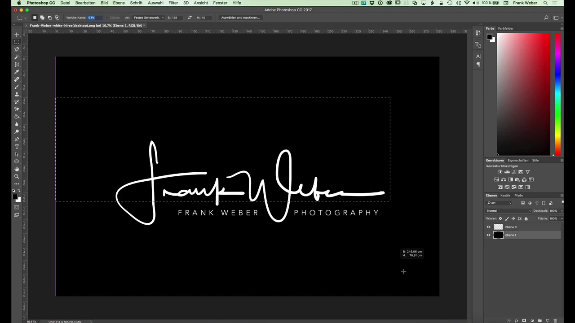Open the extra tools ellipsis menu
The height and width of the screenshot is (323, 575).
coord(17,184)
